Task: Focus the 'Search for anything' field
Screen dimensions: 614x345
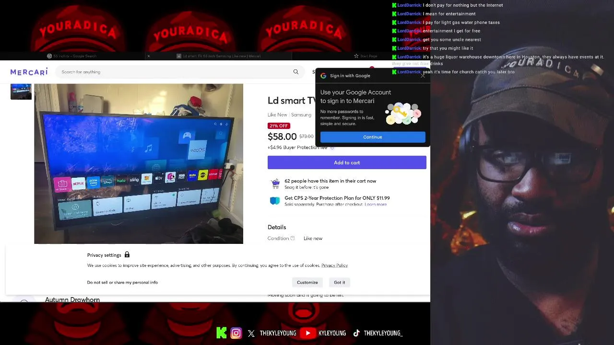Action: 180,72
